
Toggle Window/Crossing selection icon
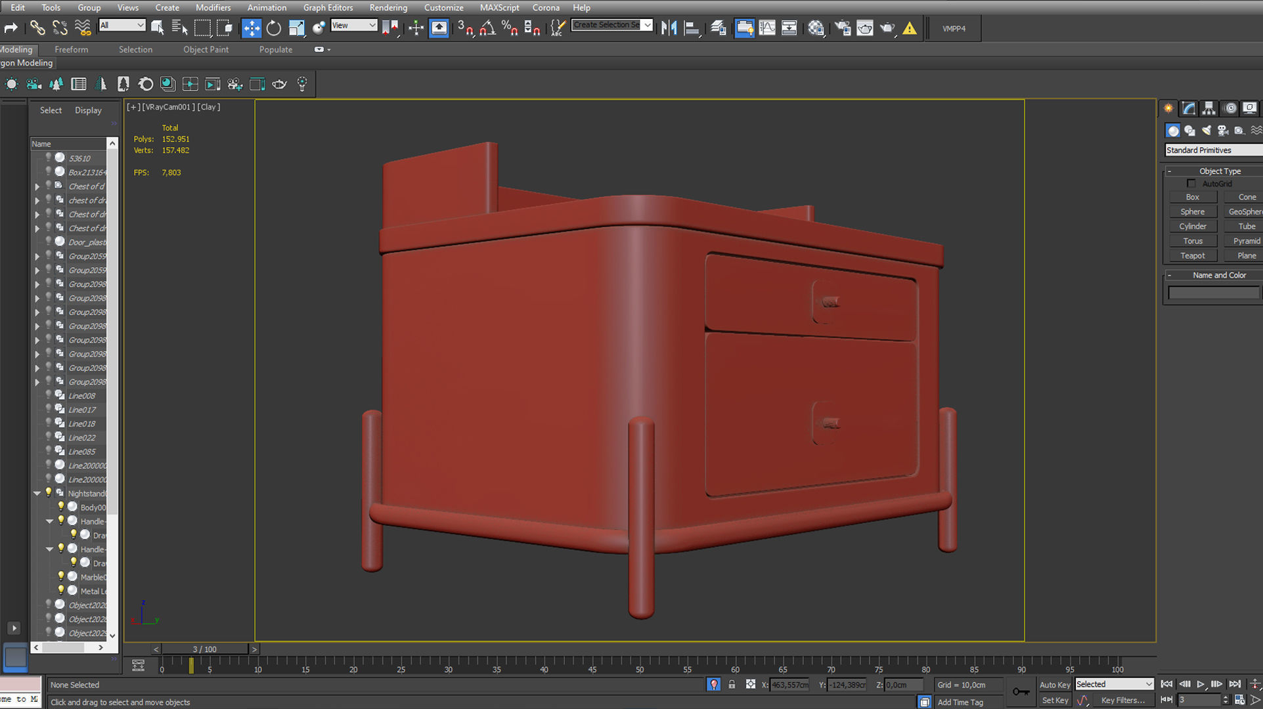pyautogui.click(x=225, y=28)
